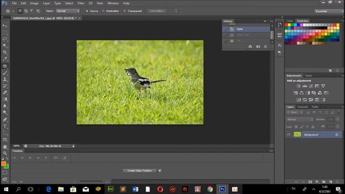
Task: Toggle the Lock all icon in Layers
Action: (313, 127)
